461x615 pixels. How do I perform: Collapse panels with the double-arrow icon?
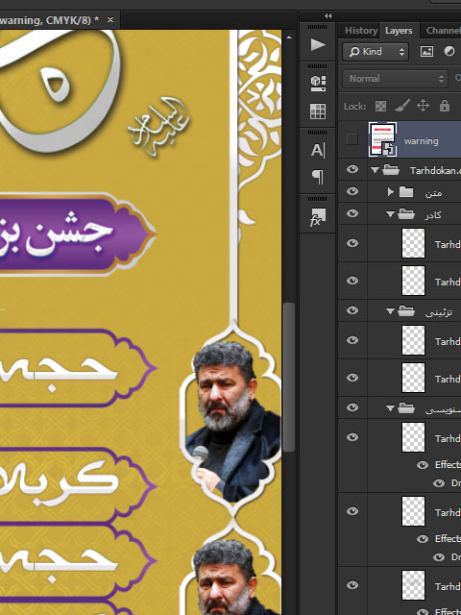pyautogui.click(x=328, y=15)
